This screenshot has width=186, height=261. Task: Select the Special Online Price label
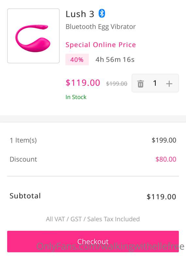(101, 45)
